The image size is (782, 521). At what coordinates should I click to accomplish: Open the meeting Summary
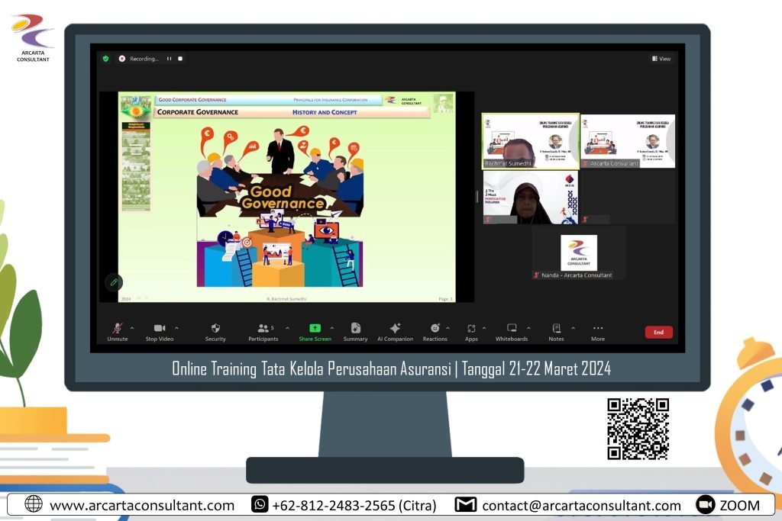click(355, 328)
